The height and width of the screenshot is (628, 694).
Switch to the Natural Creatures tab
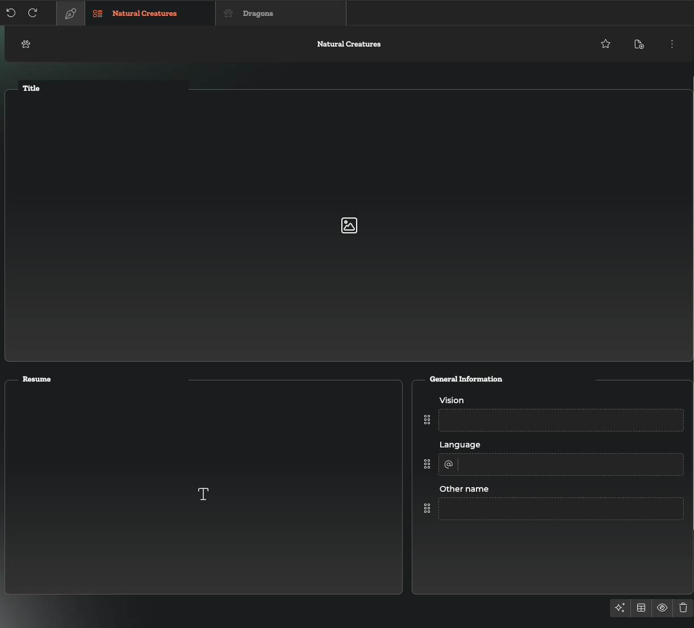pyautogui.click(x=144, y=13)
